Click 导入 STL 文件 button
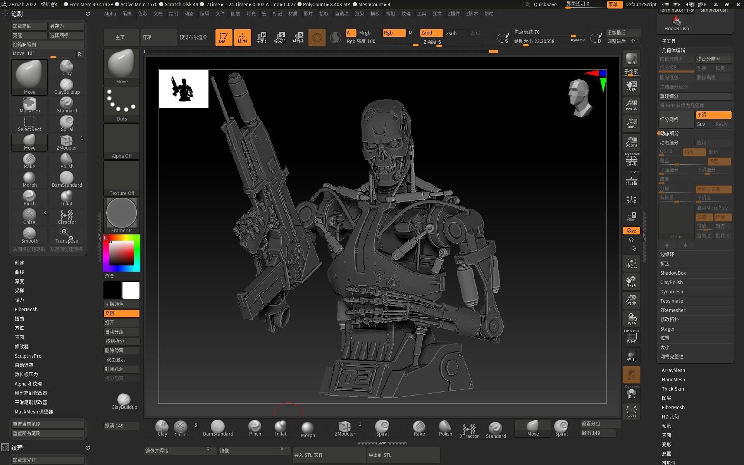Screen dimensions: 744x465 pyautogui.click(x=329, y=455)
